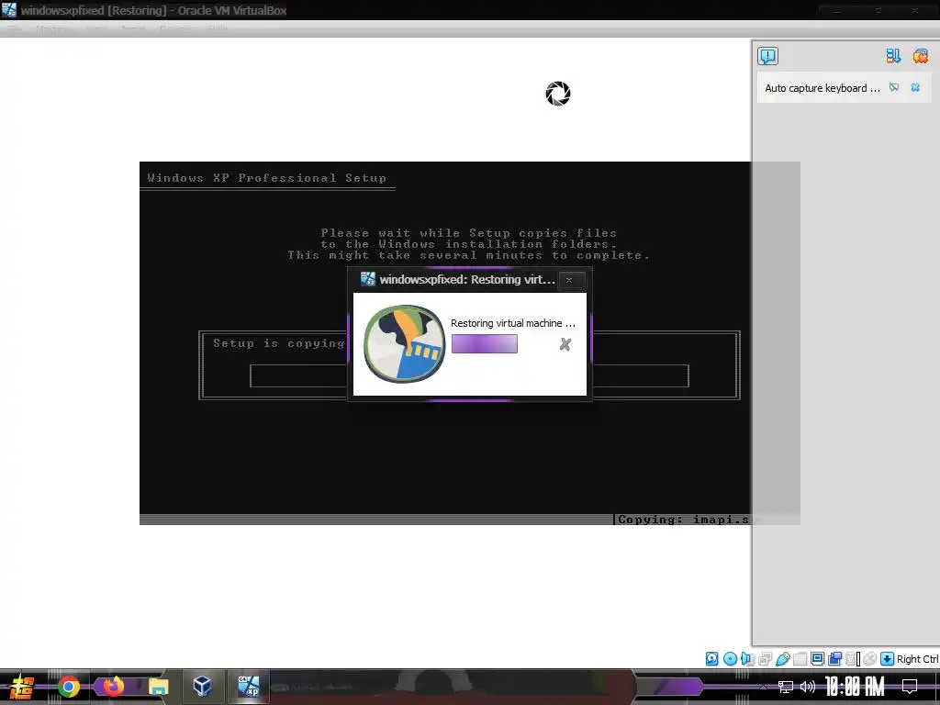Click the virtualization CPU status icon
Viewport: 940px width, 705px height.
click(852, 659)
